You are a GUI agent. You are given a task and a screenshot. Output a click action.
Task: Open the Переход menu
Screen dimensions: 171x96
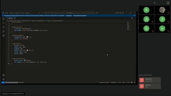(27, 13)
